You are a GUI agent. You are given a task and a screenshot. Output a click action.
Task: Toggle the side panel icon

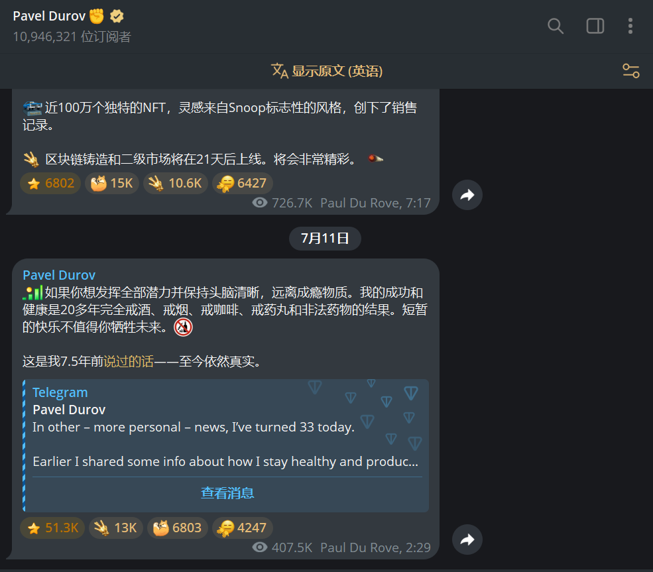pos(595,27)
